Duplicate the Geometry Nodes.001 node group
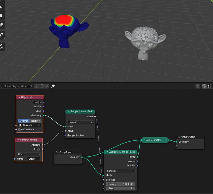This screenshot has height=194, width=213. click(x=42, y=86)
